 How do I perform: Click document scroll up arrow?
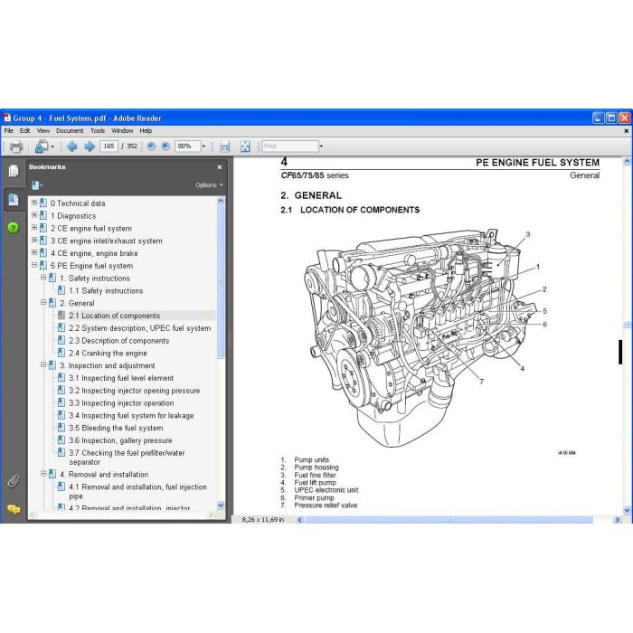tap(627, 162)
